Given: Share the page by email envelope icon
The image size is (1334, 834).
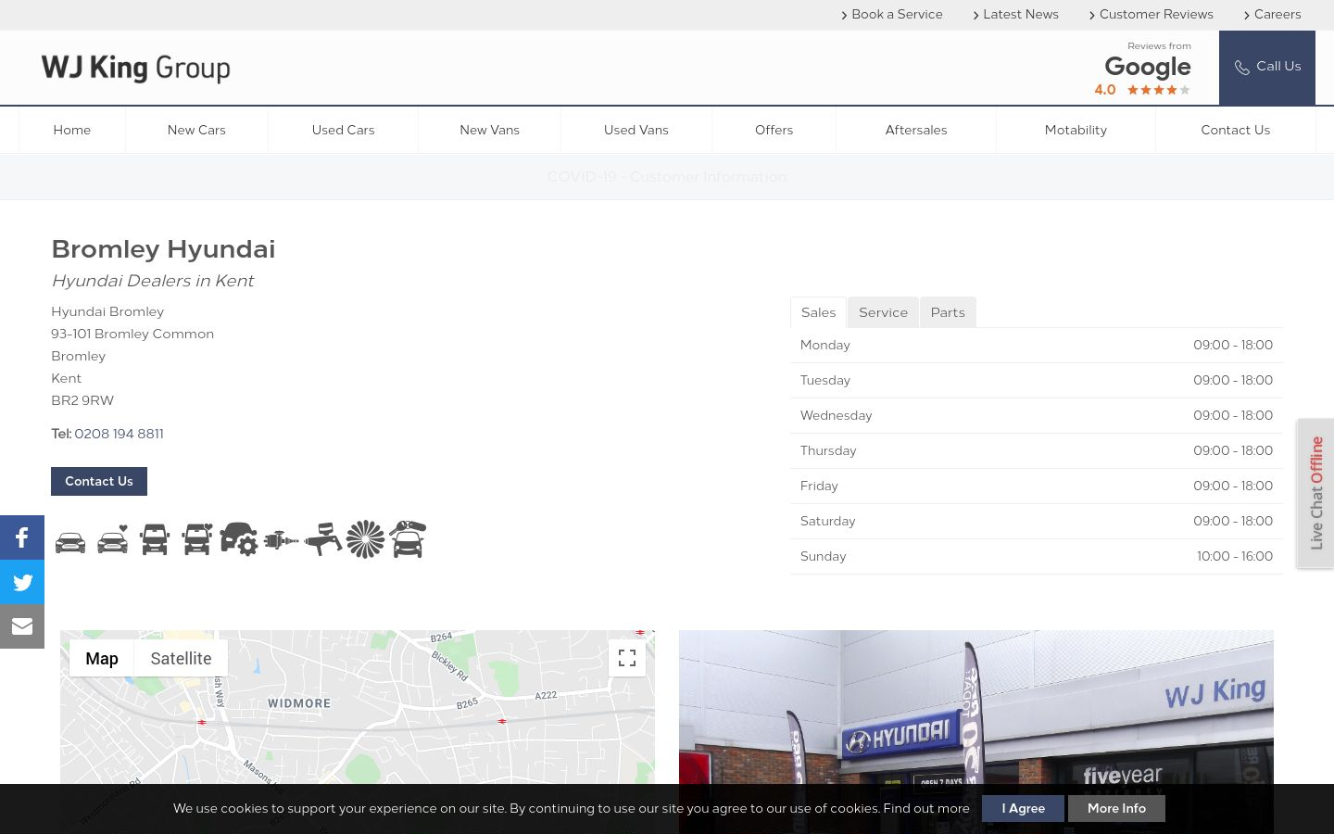Looking at the screenshot, I should coord(22,626).
